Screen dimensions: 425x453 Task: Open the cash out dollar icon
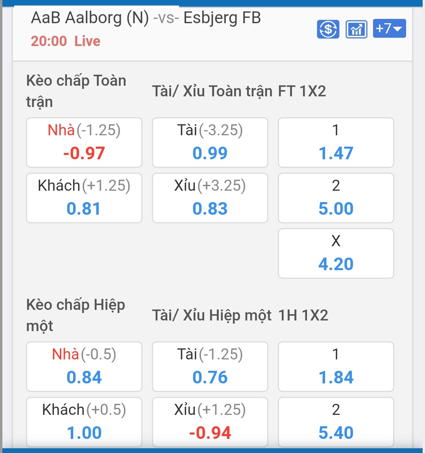pos(328,29)
